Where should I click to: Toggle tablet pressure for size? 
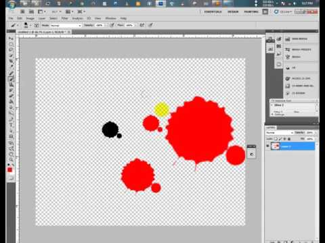coord(151,25)
